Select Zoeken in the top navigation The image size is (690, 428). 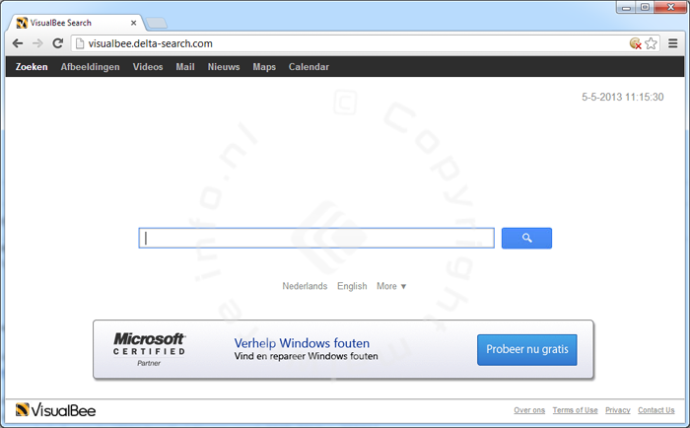point(32,67)
